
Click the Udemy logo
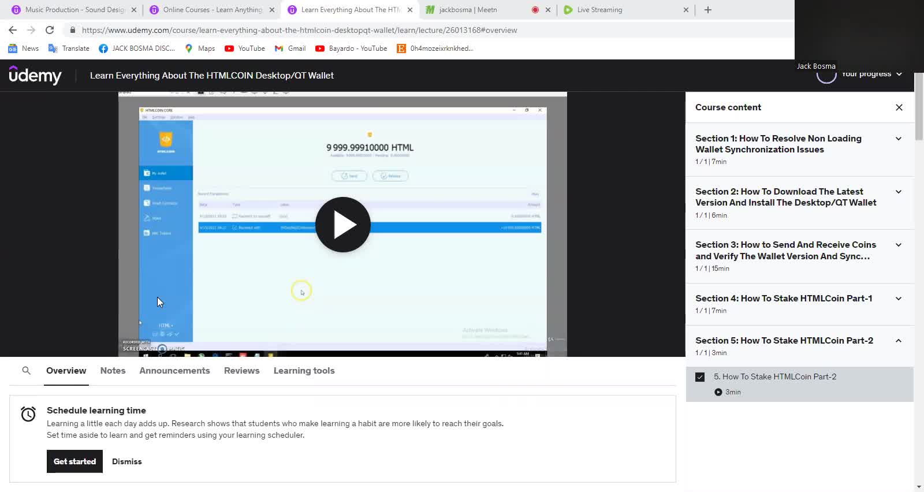(x=35, y=75)
